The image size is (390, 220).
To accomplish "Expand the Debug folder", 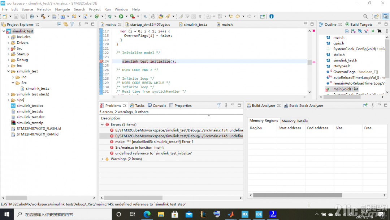I will [x=8, y=60].
